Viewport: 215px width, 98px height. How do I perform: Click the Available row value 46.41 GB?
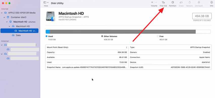[x=123, y=57]
